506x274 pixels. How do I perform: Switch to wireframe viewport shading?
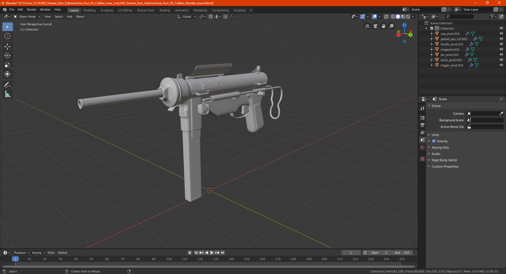tap(393, 17)
